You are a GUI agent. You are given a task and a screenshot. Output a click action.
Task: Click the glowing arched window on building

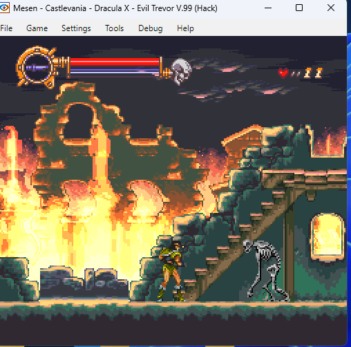tap(328, 238)
